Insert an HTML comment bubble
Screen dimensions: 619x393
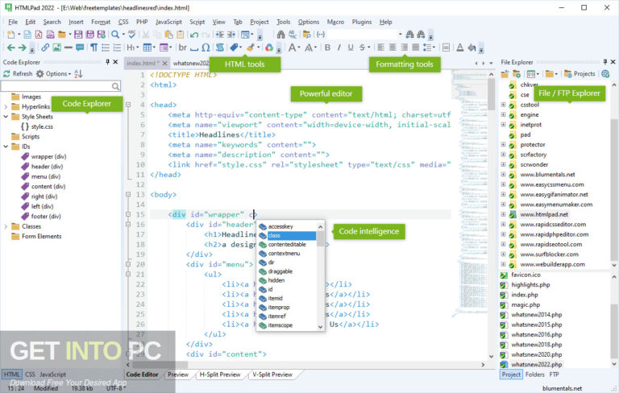tap(80, 48)
